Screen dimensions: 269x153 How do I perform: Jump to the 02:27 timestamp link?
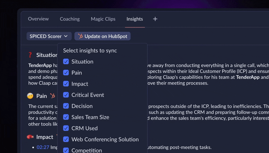click(x=43, y=147)
